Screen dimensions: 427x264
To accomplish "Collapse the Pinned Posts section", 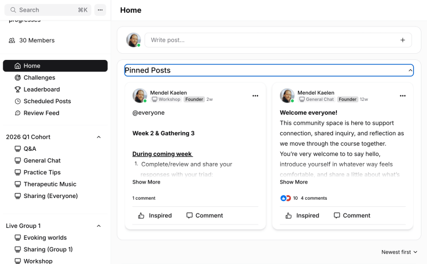I will click(x=410, y=70).
